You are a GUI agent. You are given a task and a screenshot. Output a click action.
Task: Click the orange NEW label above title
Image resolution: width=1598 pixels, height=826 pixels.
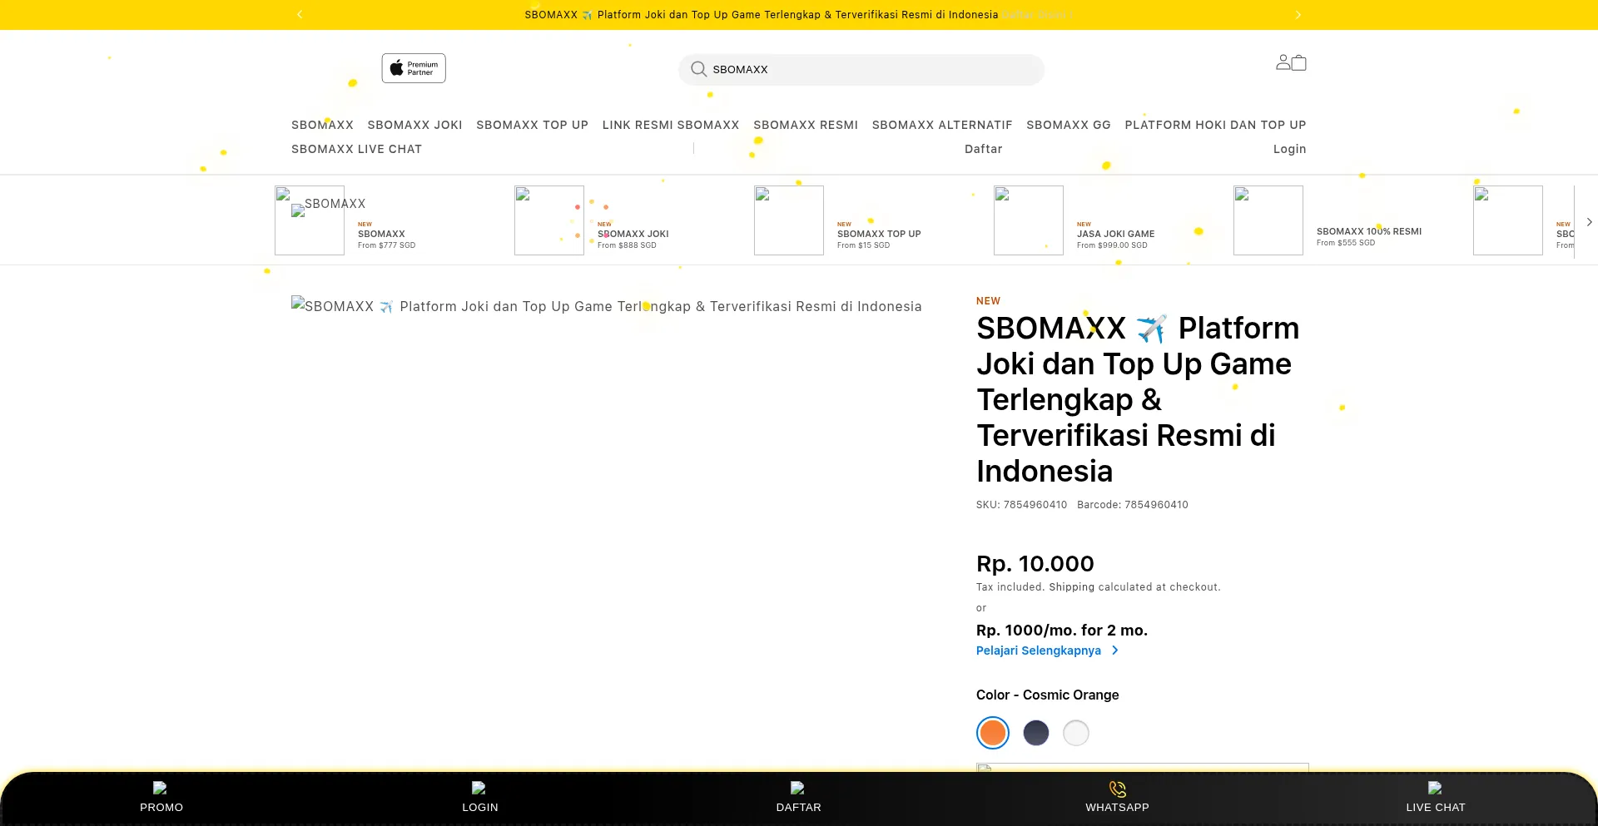[989, 301]
